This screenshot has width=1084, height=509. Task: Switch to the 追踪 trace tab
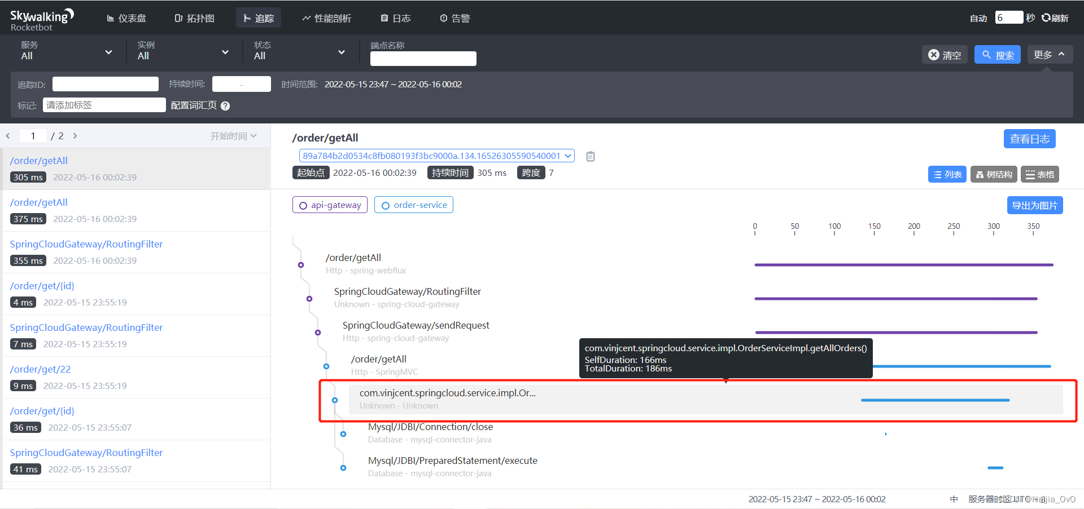coord(259,18)
